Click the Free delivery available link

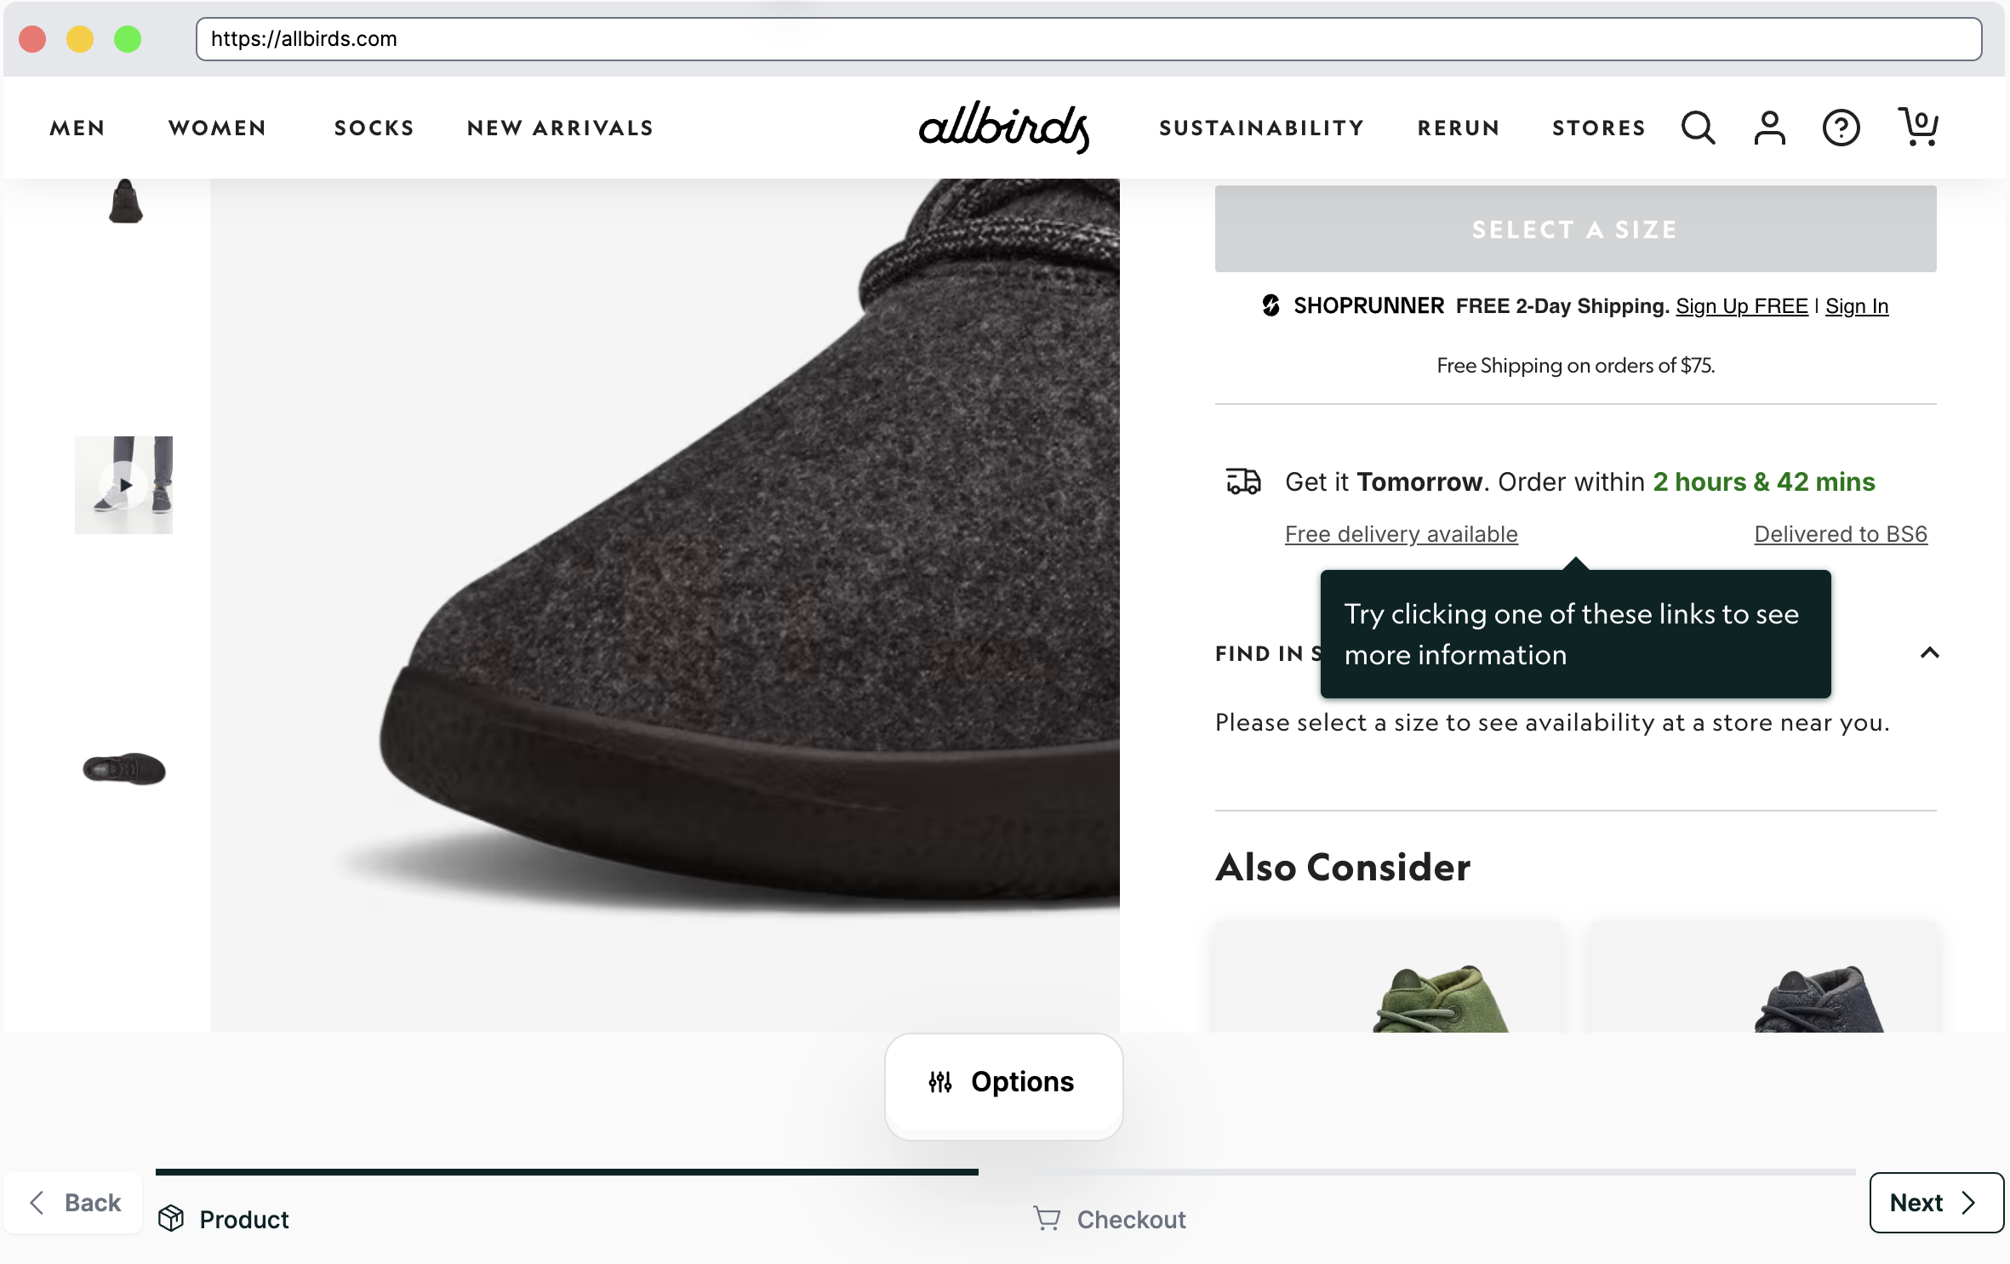[1401, 533]
